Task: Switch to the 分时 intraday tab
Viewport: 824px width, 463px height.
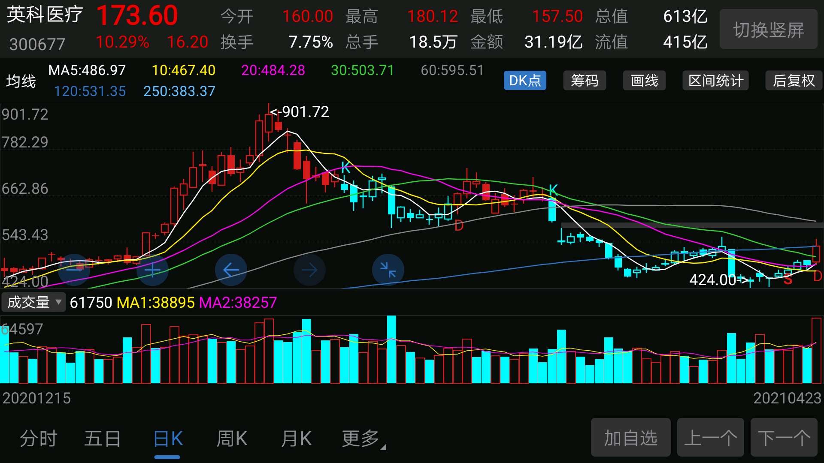Action: [39, 438]
